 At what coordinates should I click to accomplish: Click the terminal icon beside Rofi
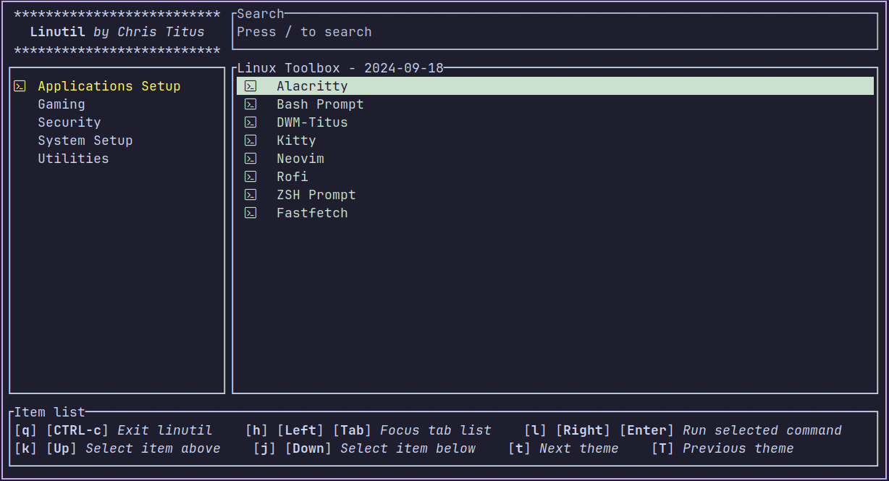[x=250, y=177]
